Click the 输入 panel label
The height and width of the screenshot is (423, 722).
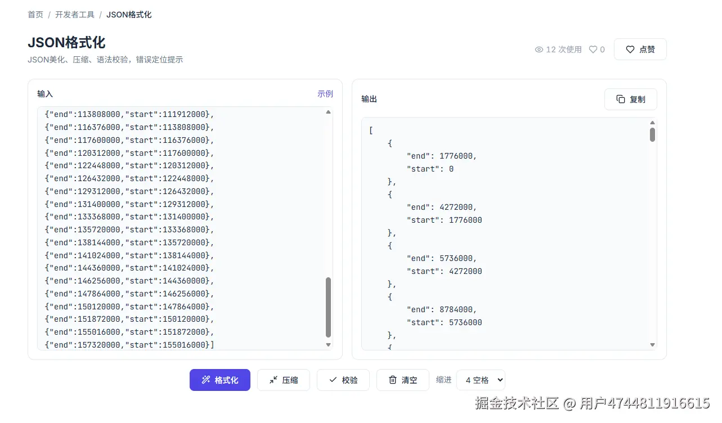tap(45, 94)
